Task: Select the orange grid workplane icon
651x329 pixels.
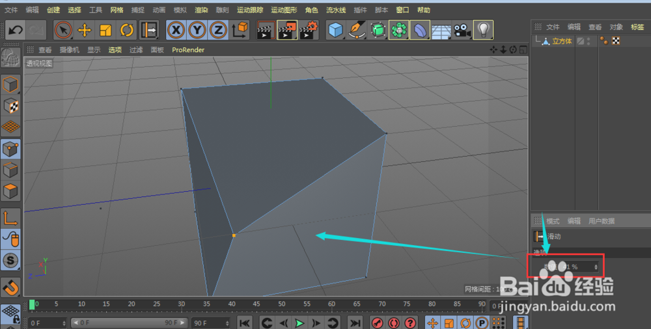Action: (10, 127)
